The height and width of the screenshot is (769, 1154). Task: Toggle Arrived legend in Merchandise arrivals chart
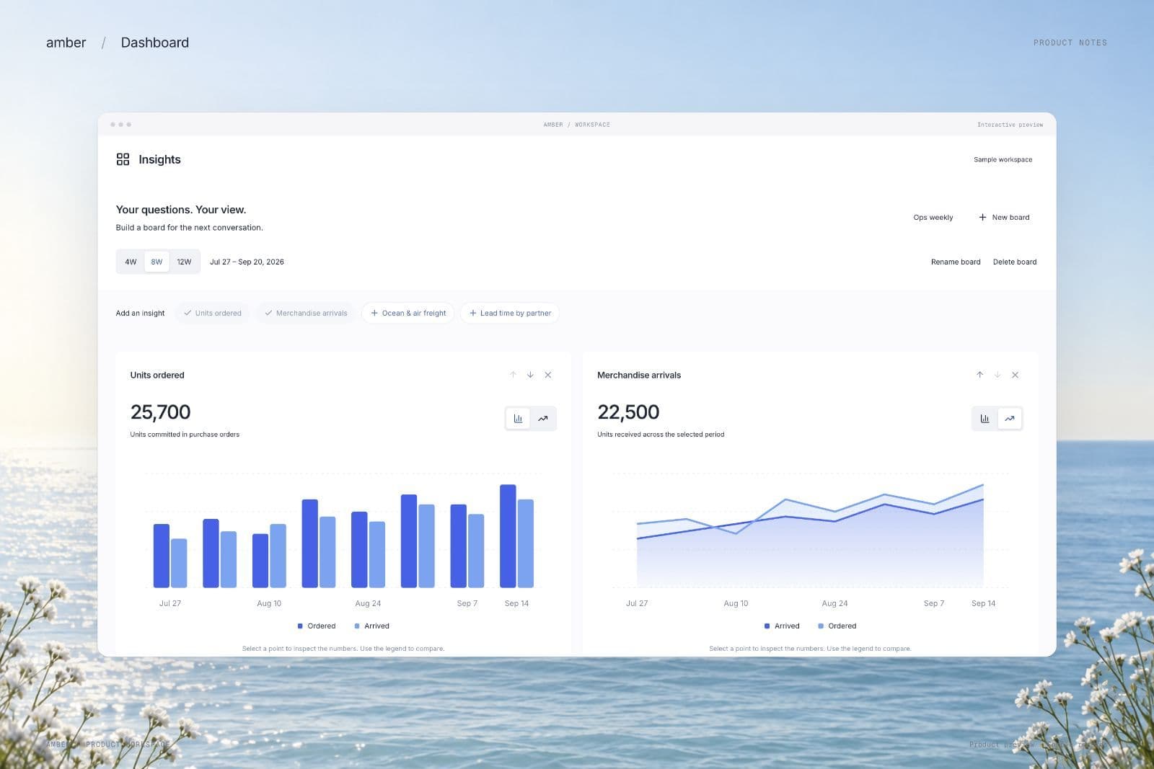pos(782,626)
